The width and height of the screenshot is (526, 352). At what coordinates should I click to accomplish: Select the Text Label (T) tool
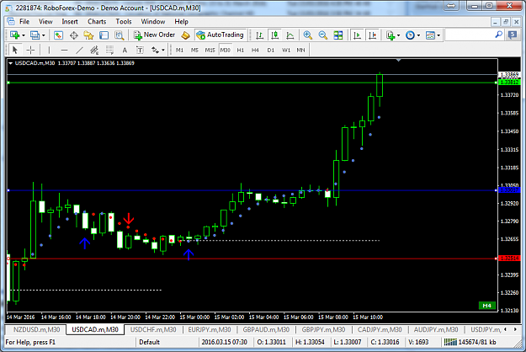tap(140, 50)
